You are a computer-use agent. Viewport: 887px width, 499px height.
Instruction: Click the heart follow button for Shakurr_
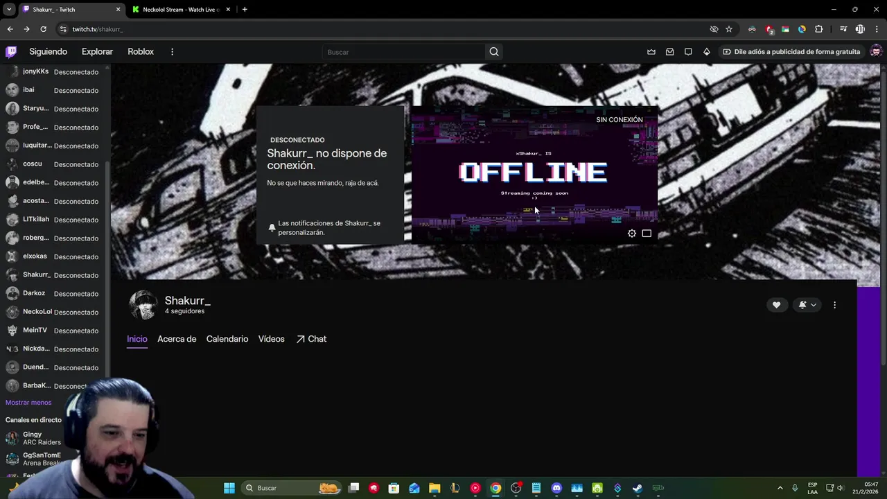coord(776,305)
